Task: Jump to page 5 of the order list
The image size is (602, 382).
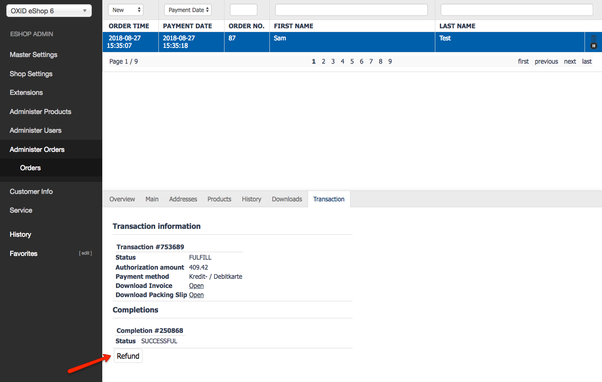Action: pyautogui.click(x=352, y=61)
